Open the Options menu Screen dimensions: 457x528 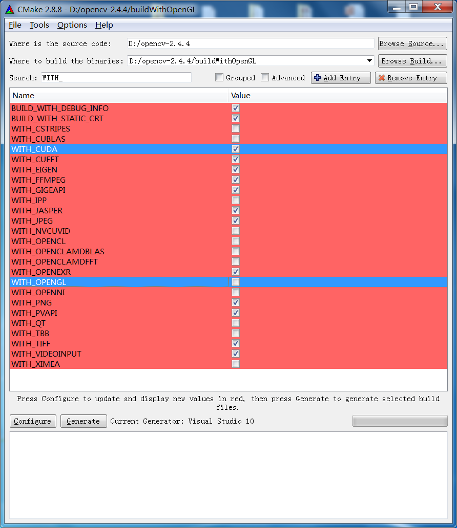click(x=72, y=25)
